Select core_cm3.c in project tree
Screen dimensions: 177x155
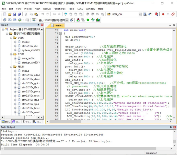tap(28, 58)
